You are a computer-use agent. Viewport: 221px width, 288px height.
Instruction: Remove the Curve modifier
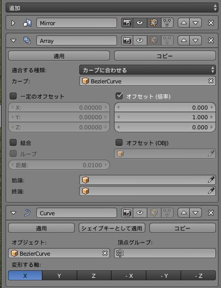pos(211,213)
